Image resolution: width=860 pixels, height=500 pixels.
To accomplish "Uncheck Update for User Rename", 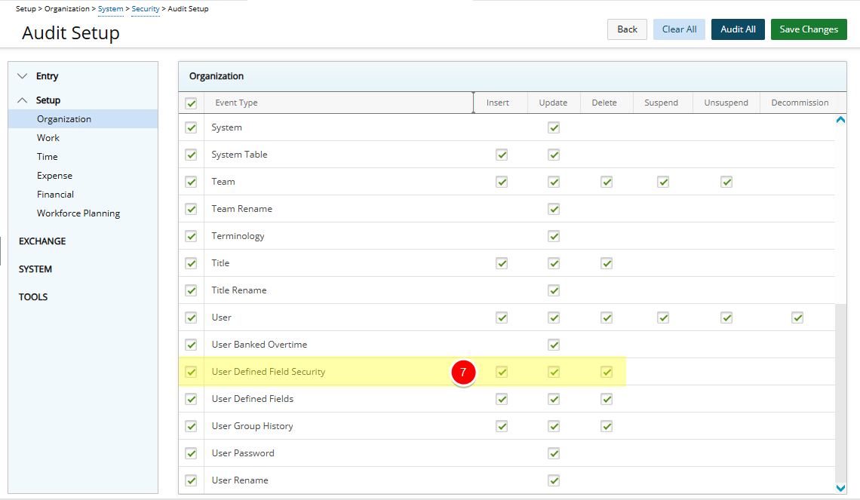I will point(554,480).
